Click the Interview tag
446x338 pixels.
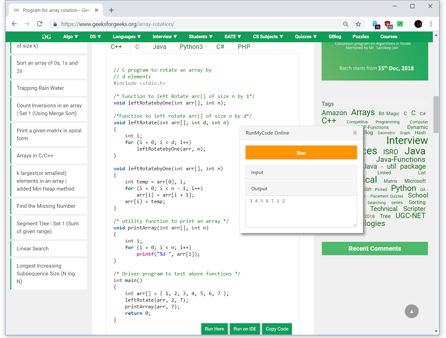coord(407,141)
